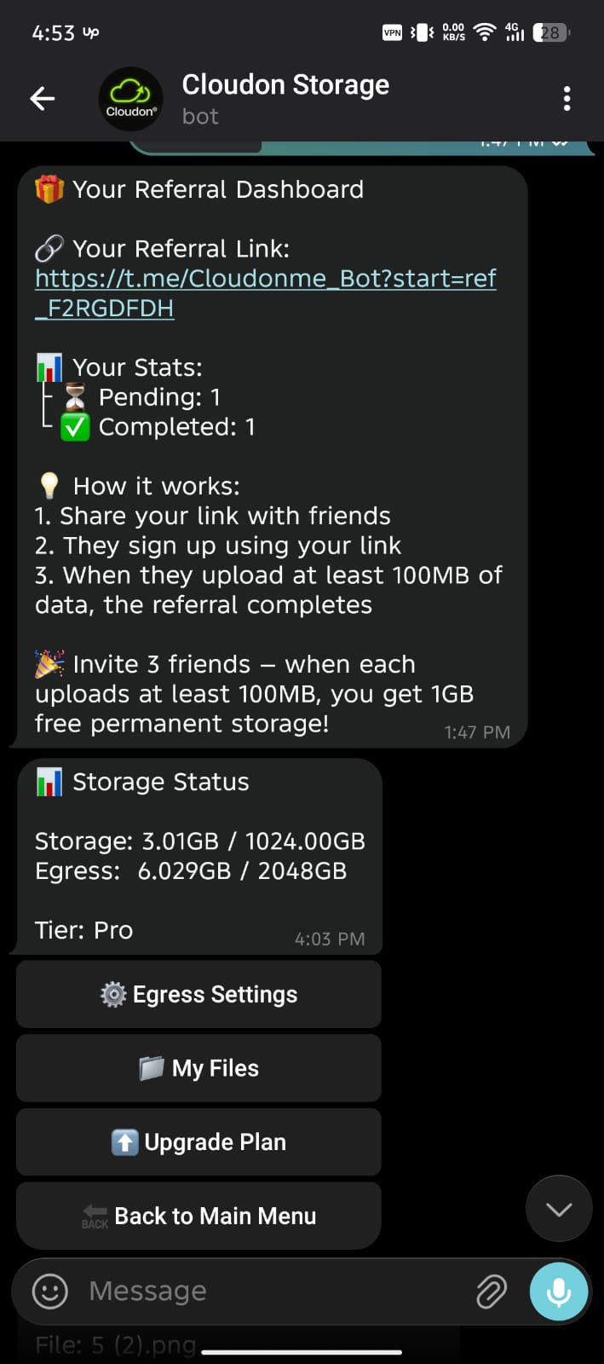Tap the paperclip attach icon
Screen dimensions: 604x1364
[x=491, y=1292]
